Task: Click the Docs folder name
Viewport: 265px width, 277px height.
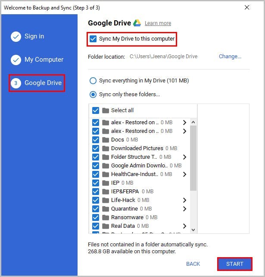Action: tap(118, 140)
